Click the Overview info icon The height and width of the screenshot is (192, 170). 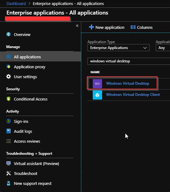pyautogui.click(x=9, y=34)
